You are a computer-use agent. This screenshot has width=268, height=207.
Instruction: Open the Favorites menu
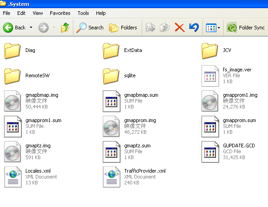(x=60, y=13)
